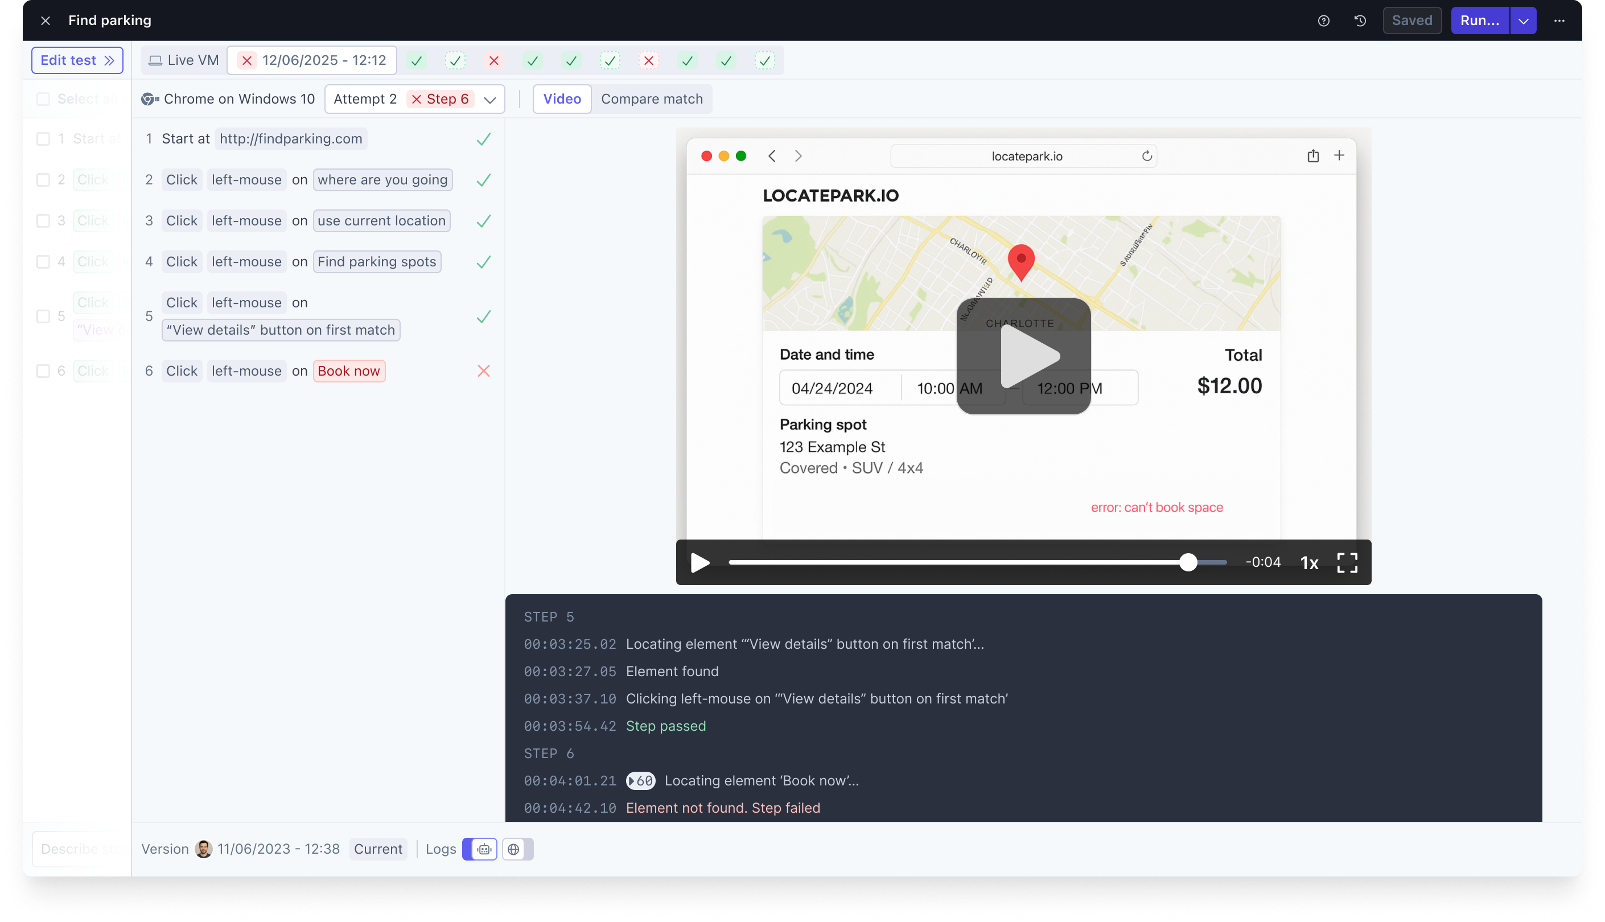Screen dimensions: 1605x922
Task: Click the 60 replay badge in logs
Action: [x=640, y=781]
